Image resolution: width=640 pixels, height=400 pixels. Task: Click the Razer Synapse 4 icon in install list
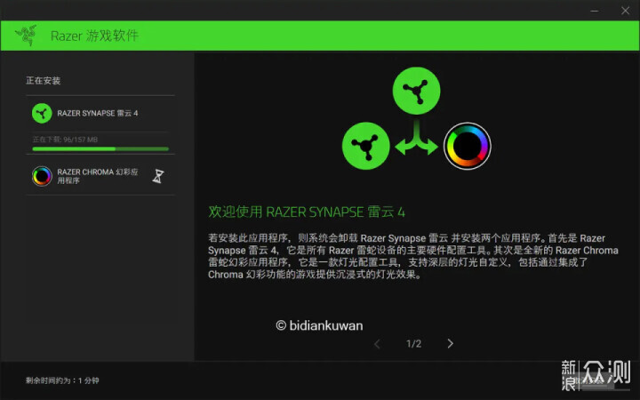pyautogui.click(x=42, y=113)
